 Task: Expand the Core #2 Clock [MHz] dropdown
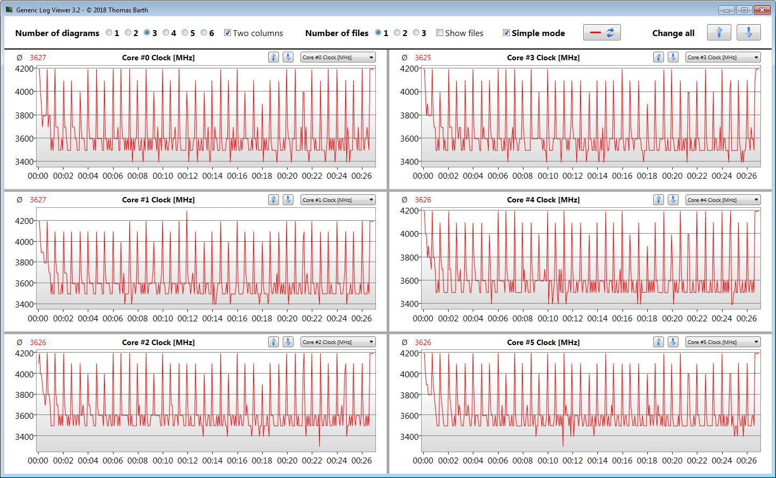338,342
